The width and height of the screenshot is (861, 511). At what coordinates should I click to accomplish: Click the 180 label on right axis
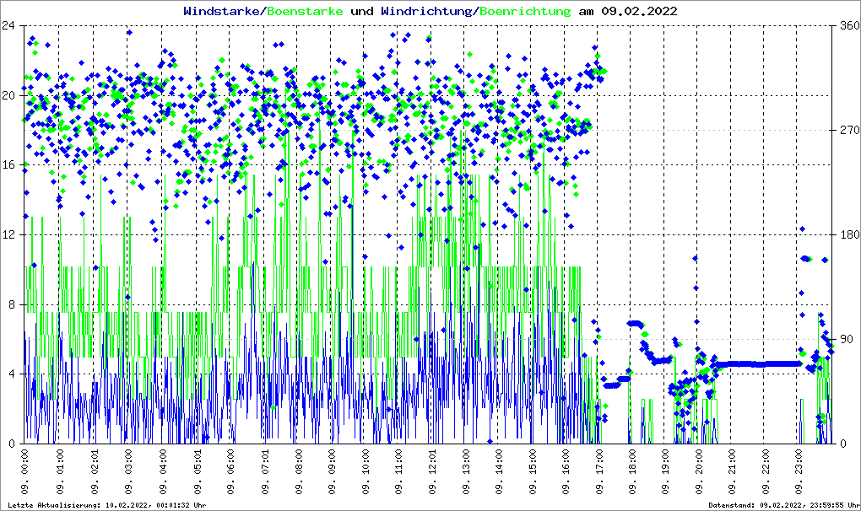[x=847, y=235]
